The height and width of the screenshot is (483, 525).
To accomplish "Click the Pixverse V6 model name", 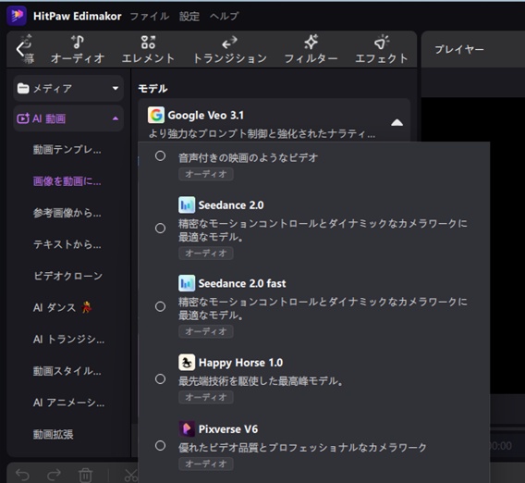I will tap(228, 429).
